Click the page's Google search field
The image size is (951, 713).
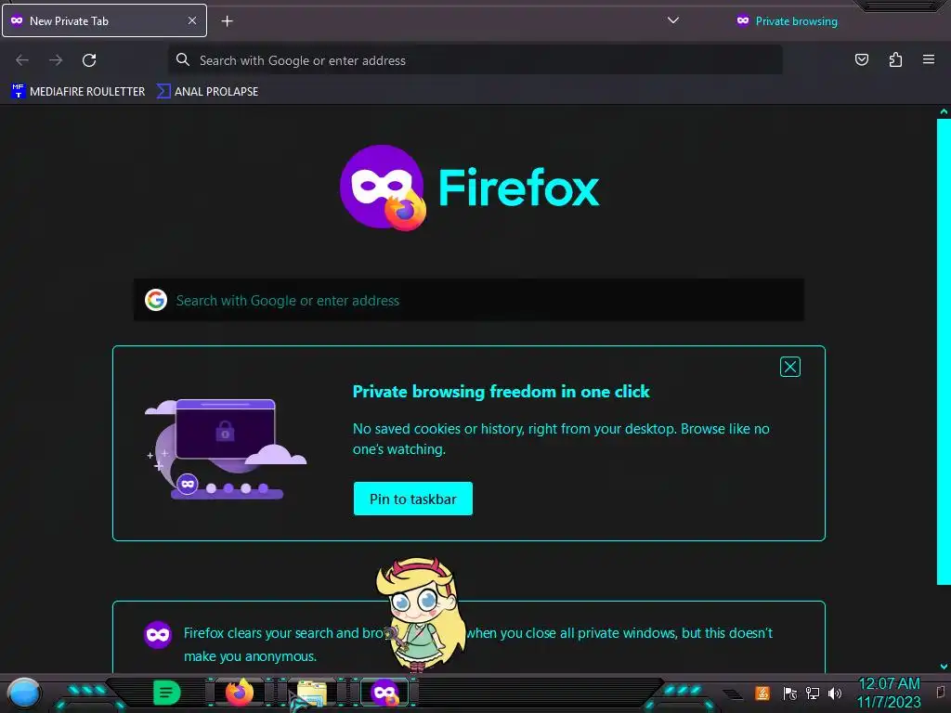pyautogui.click(x=469, y=300)
